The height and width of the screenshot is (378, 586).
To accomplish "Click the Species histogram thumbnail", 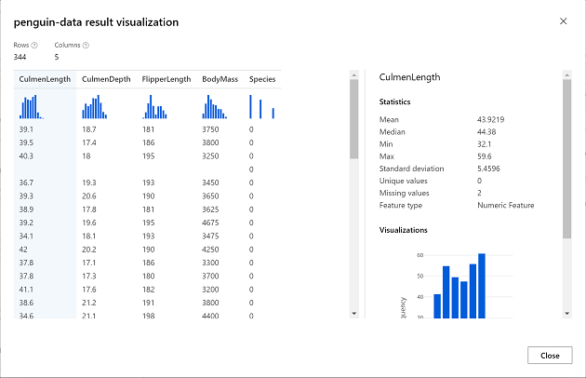I will 262,107.
